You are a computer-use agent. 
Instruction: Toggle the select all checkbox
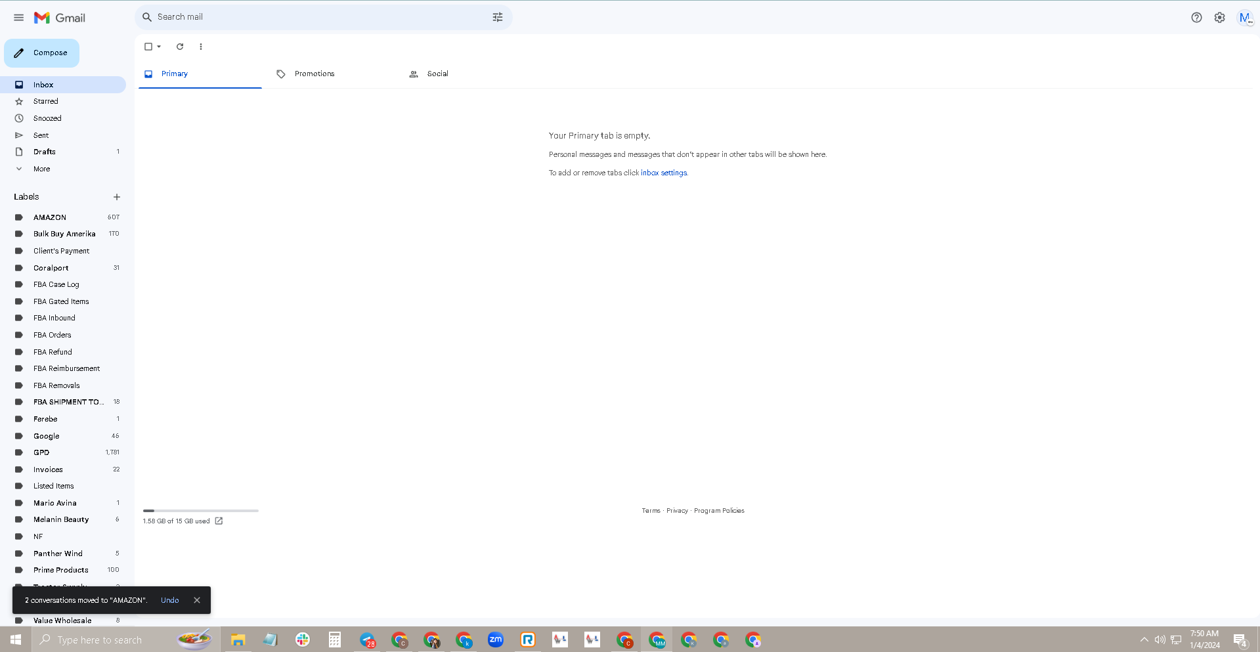click(148, 47)
